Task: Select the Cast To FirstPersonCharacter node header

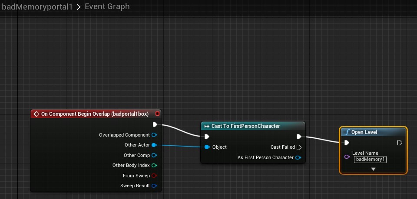Action: pos(245,126)
